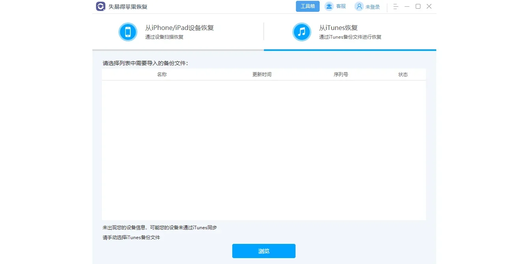
Task: Open the 工具箱 toolbox button
Action: [x=308, y=6]
